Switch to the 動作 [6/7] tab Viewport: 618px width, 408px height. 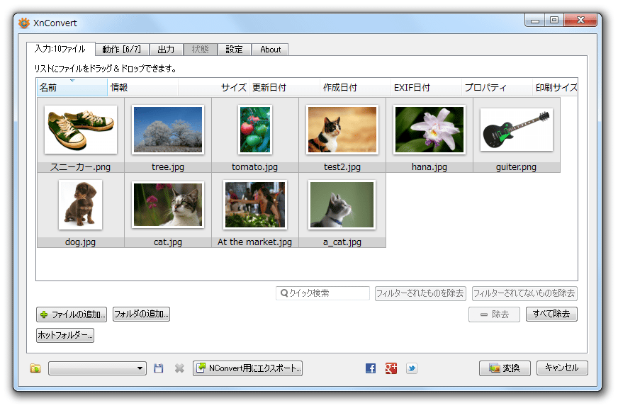pyautogui.click(x=121, y=50)
